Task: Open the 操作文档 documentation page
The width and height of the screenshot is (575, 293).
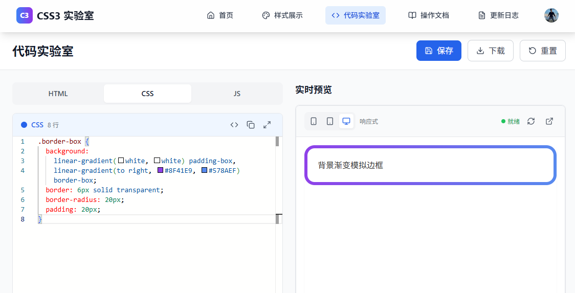Action: (x=429, y=15)
